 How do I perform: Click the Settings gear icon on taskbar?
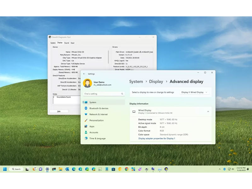(x=47, y=169)
